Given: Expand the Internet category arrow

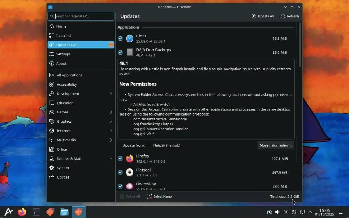Looking at the screenshot, I should (x=111, y=131).
